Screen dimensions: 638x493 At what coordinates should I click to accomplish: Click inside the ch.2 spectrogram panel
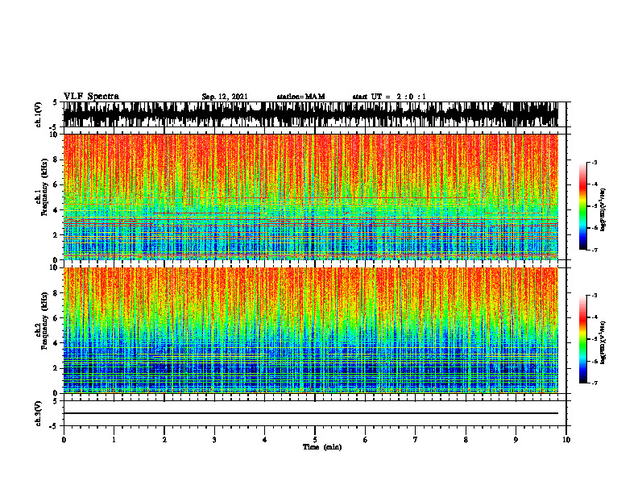310,330
